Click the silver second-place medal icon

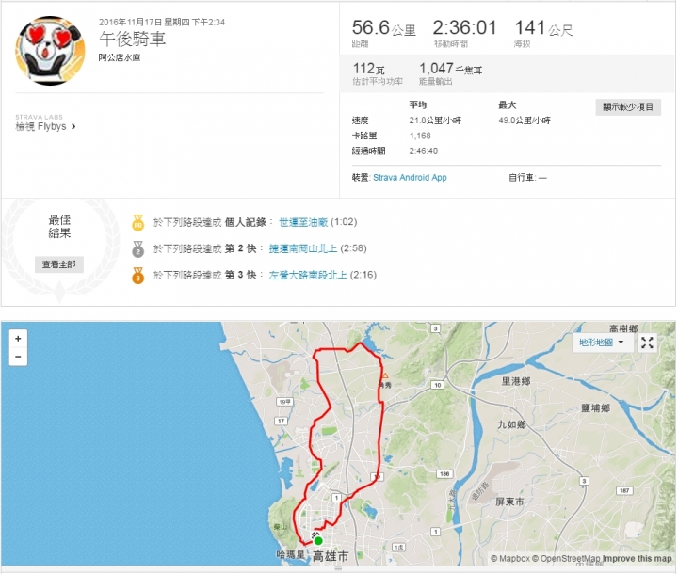point(137,249)
